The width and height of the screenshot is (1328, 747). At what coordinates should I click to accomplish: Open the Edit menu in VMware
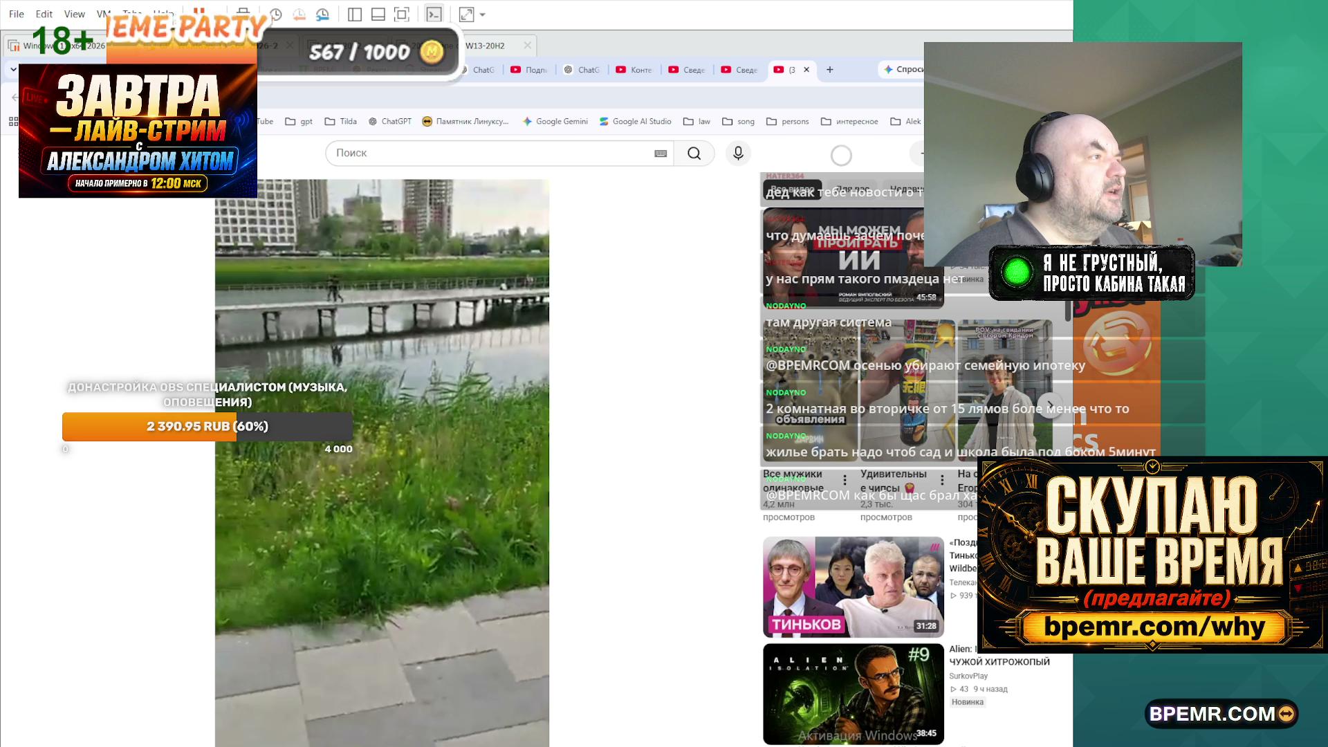tap(44, 14)
